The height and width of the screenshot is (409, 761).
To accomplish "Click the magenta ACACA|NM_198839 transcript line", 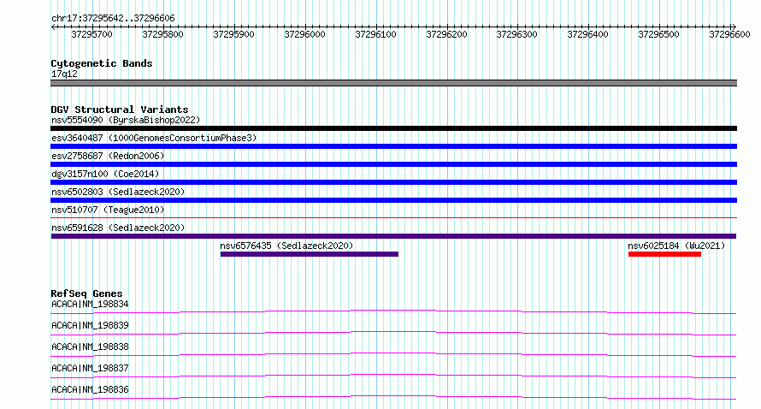I will (393, 333).
